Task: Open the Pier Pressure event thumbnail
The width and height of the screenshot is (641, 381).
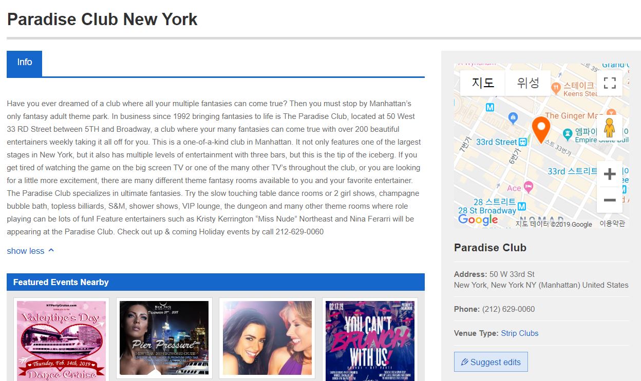Action: pos(164,338)
